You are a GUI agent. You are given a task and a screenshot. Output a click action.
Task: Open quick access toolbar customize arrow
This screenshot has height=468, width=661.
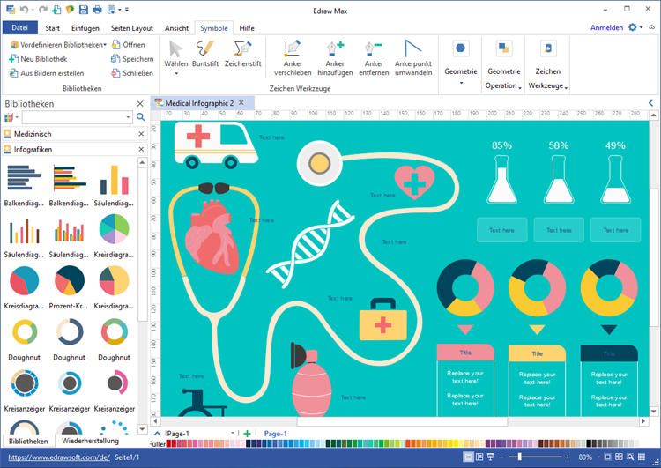coord(126,10)
